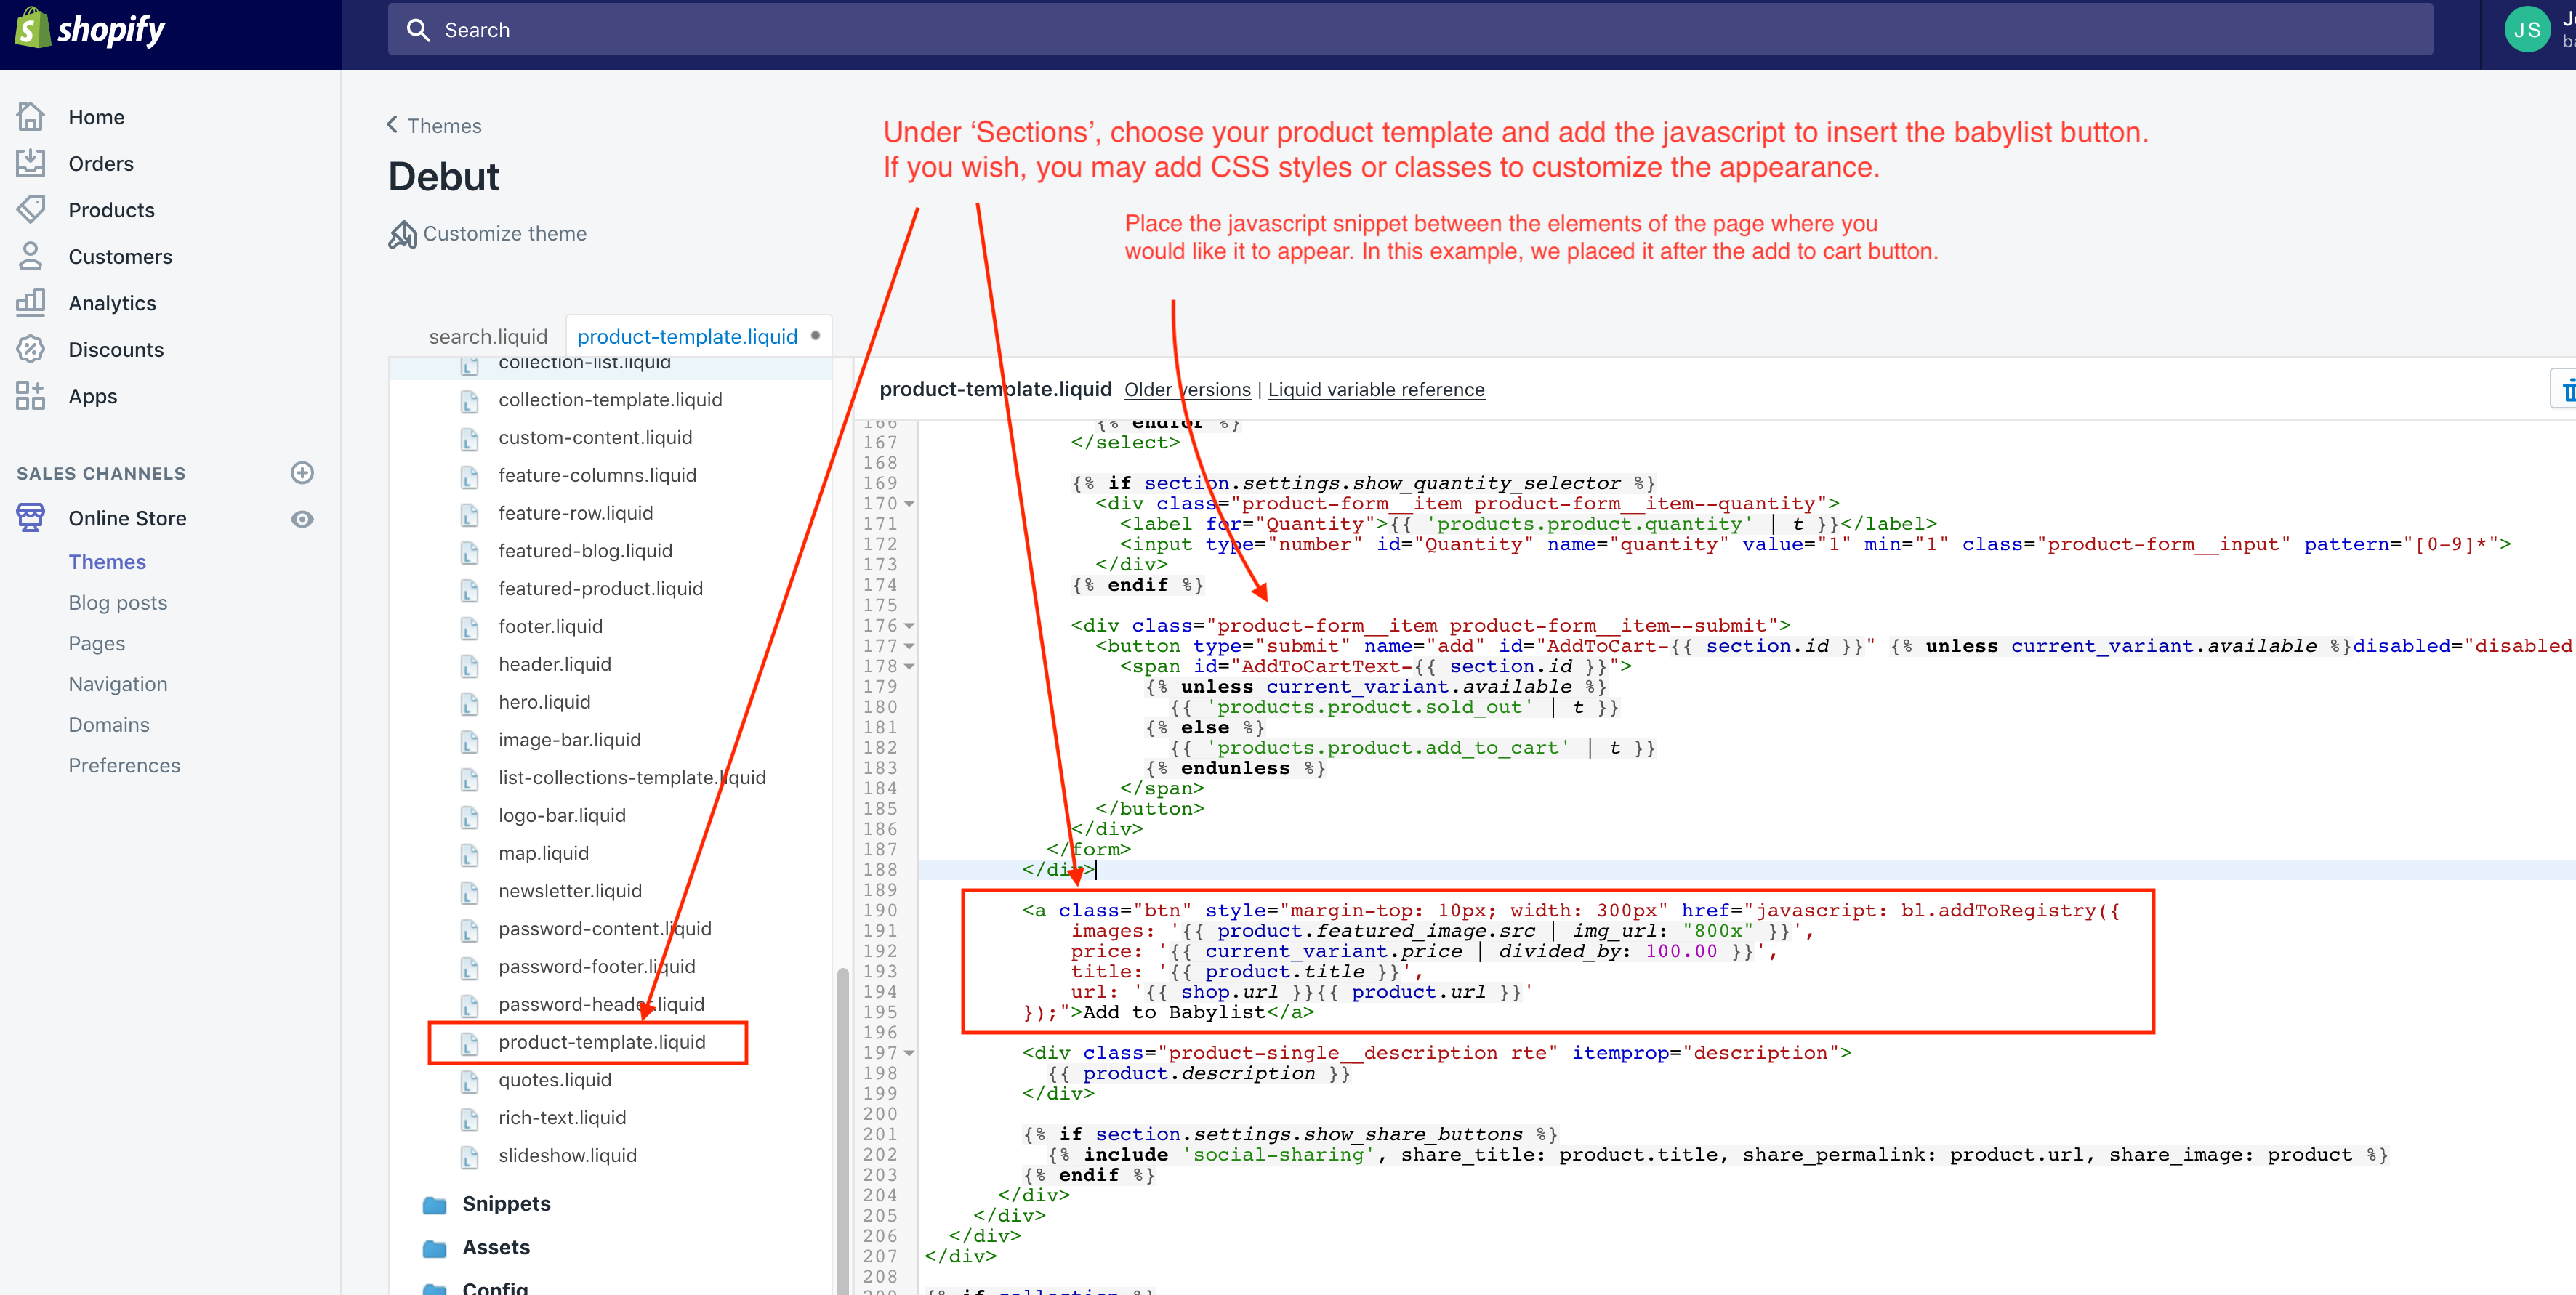Open Orders using its sidebar icon
Screen dimensions: 2576x1295
click(31, 162)
